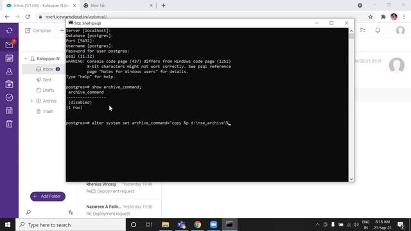The width and height of the screenshot is (411, 231).
Task: Click the search magnifier icon below folders
Action: 28,212
